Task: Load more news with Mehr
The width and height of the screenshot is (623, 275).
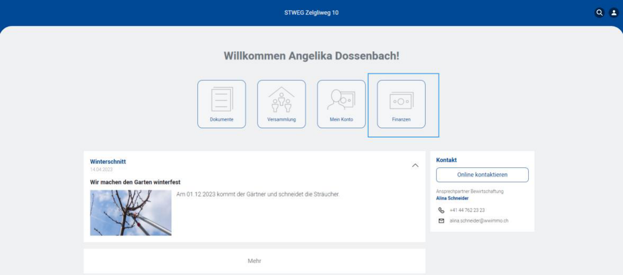Action: click(254, 261)
